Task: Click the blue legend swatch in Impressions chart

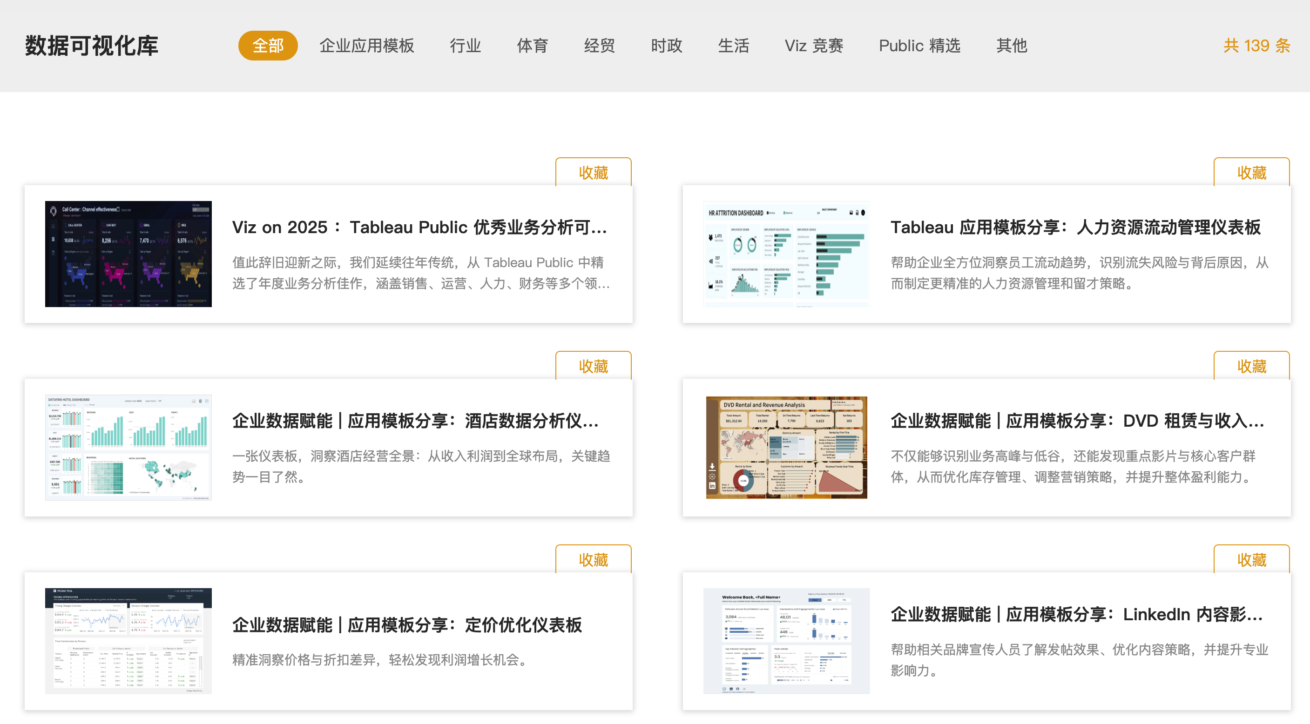Action: (x=834, y=610)
